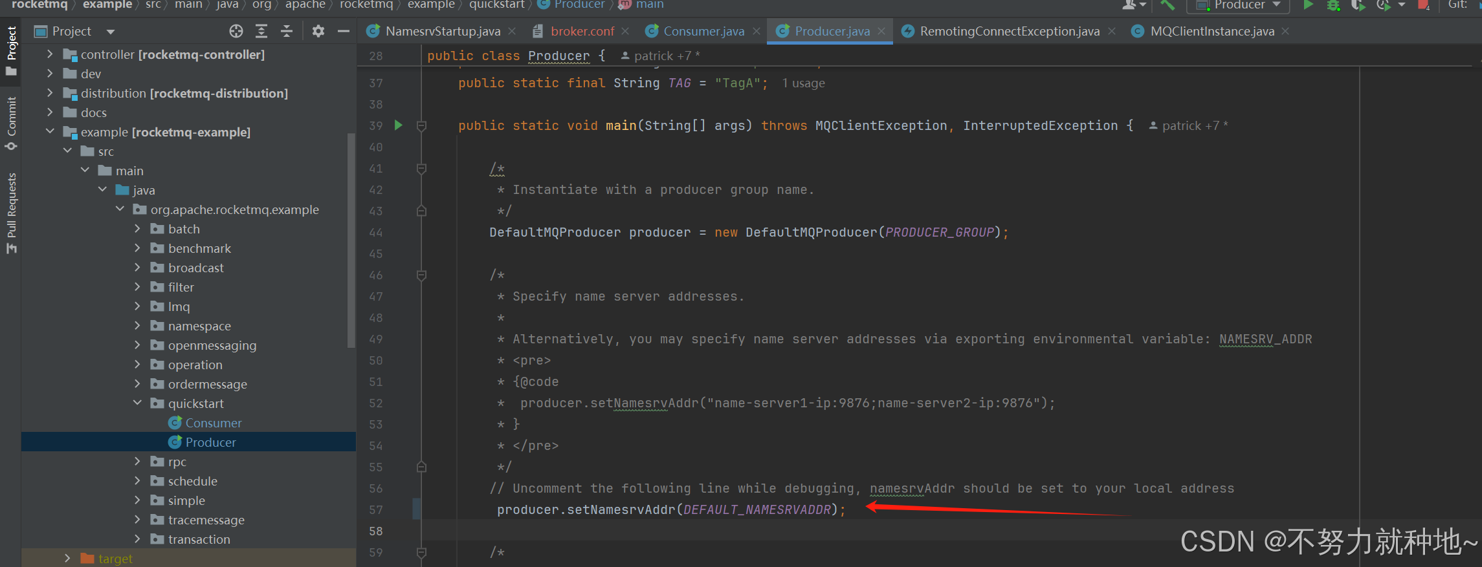Collapse the quickstart package
The height and width of the screenshot is (567, 1482).
(137, 403)
